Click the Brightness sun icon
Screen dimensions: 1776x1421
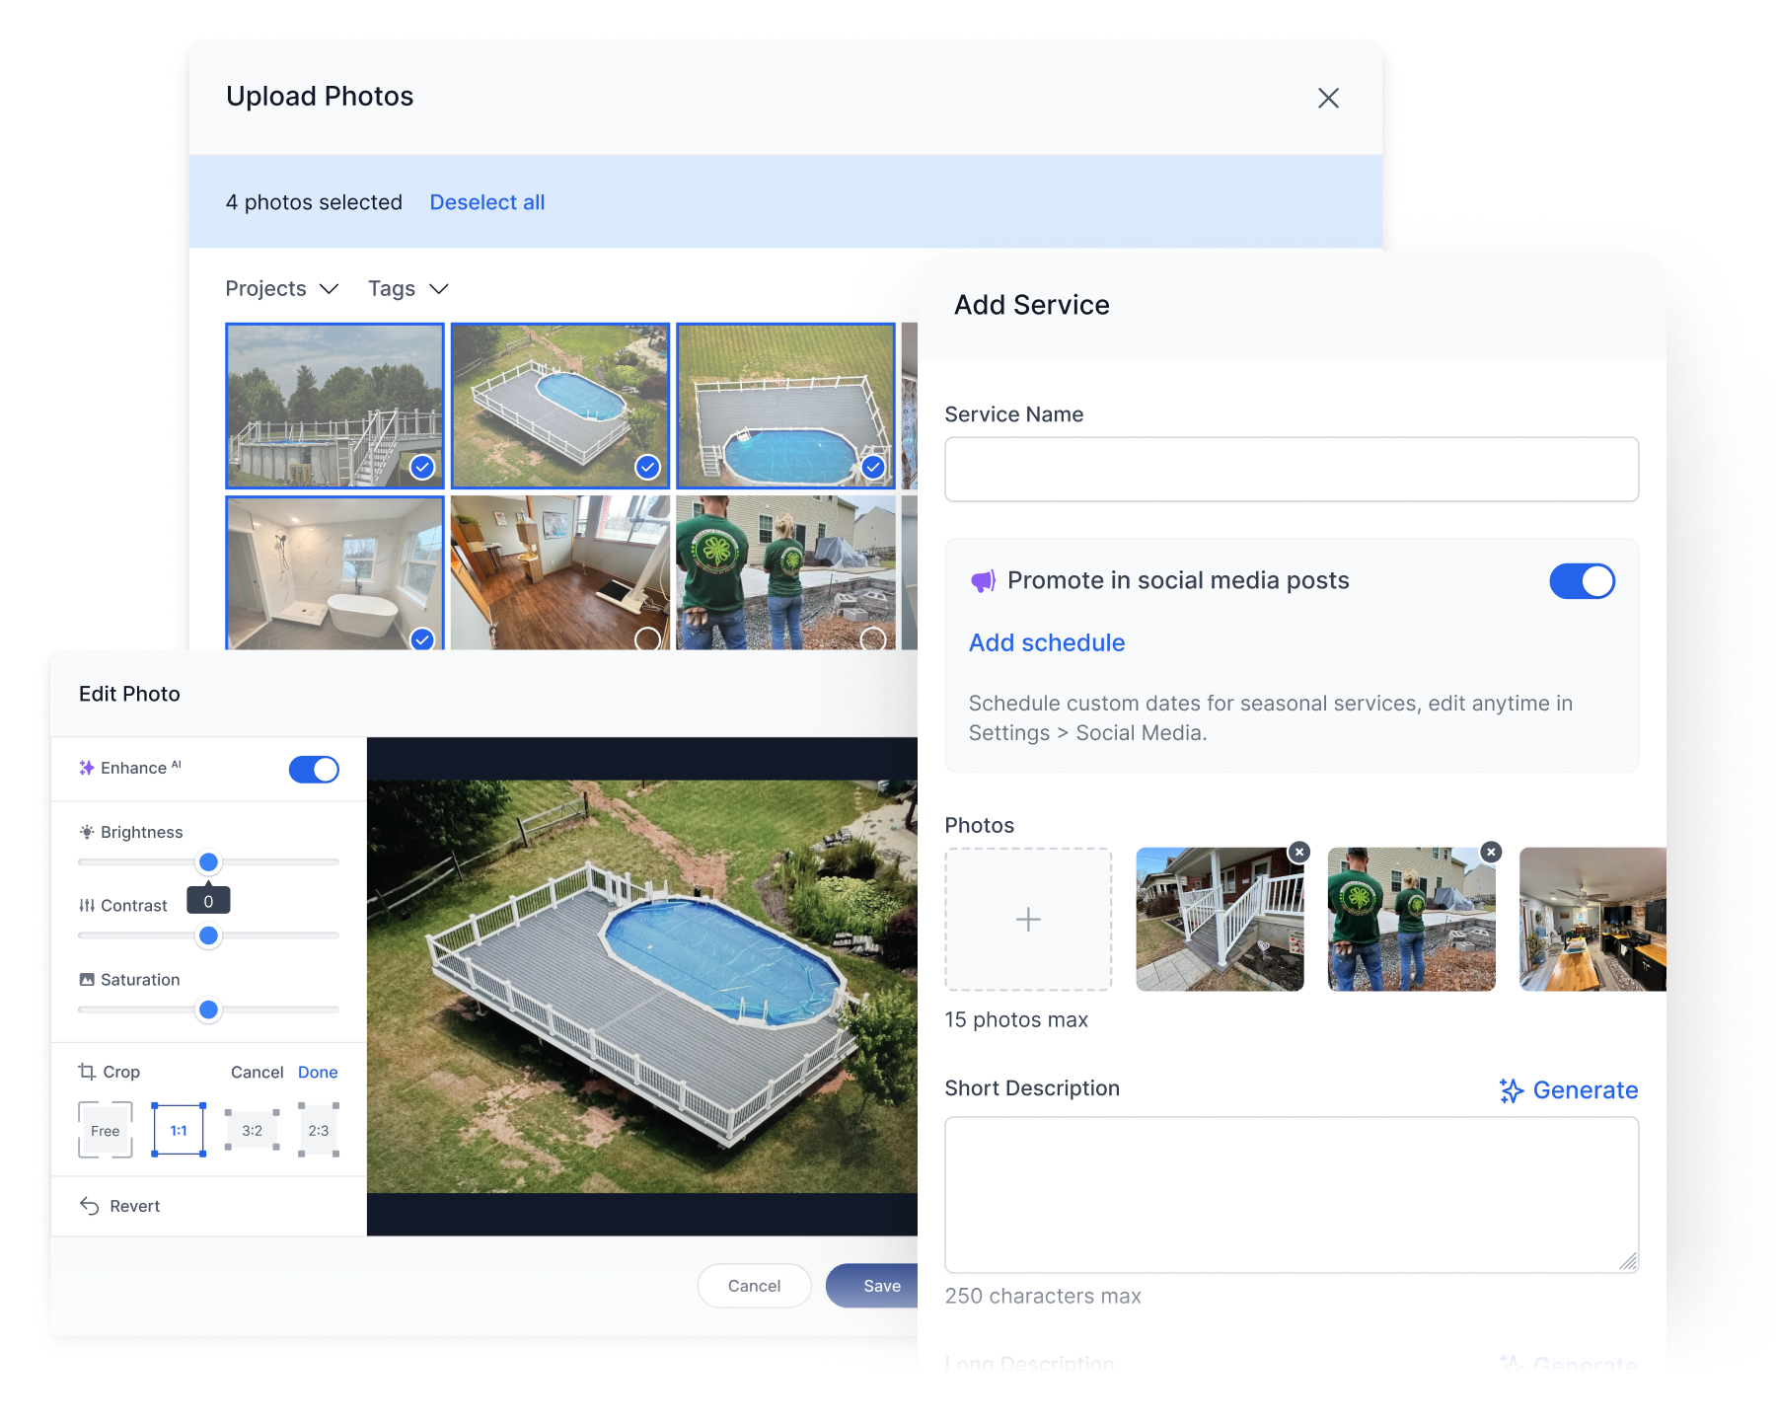87,832
